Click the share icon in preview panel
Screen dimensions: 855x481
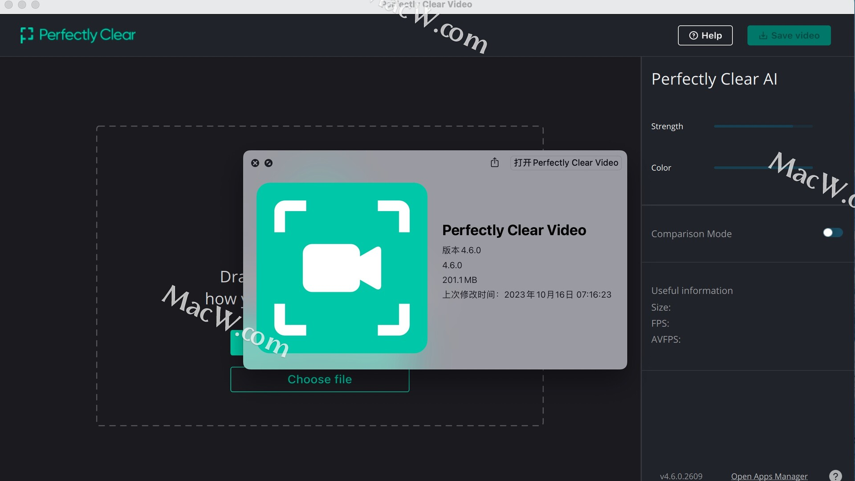[495, 163]
